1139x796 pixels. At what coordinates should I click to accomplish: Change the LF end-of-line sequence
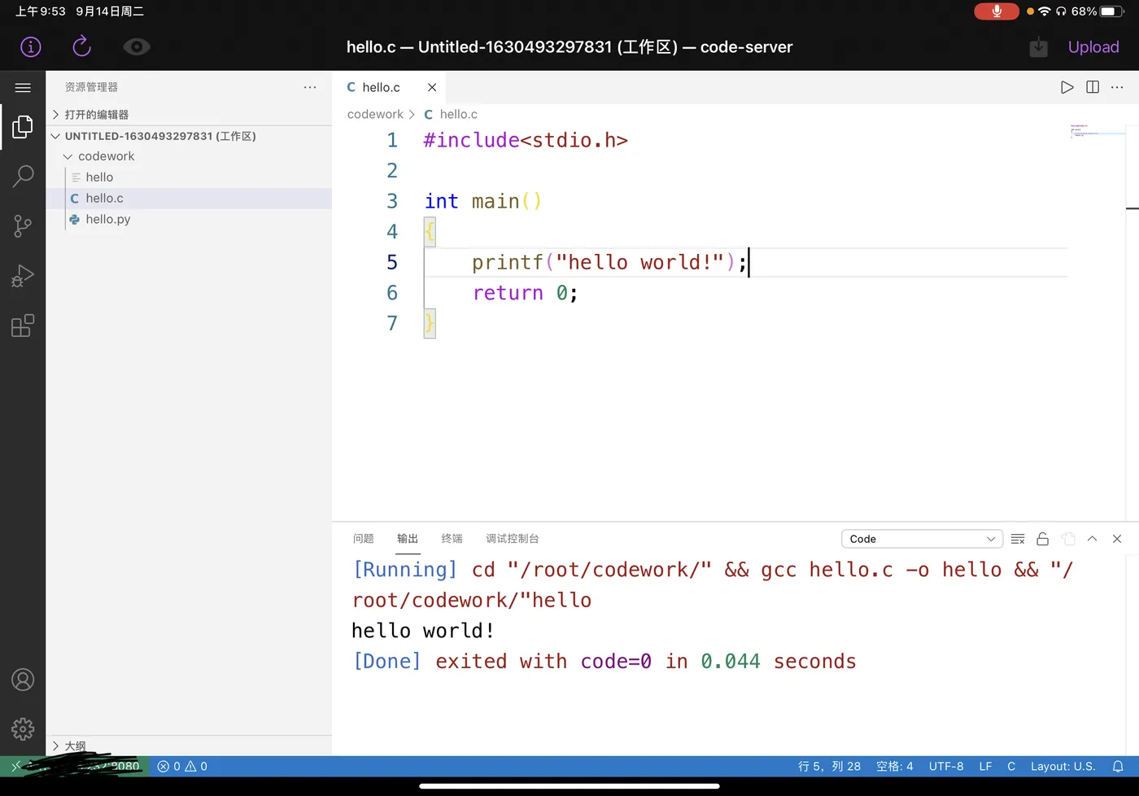pyautogui.click(x=985, y=766)
